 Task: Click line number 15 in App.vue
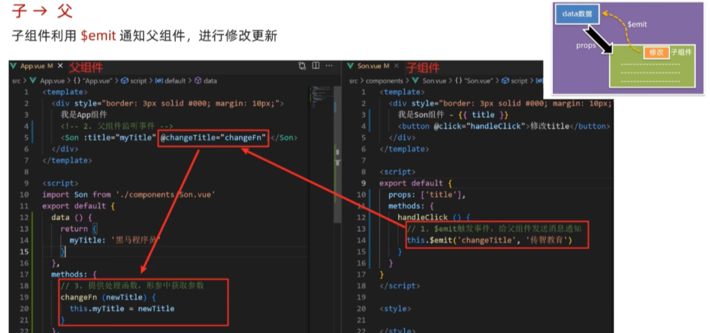pos(24,252)
